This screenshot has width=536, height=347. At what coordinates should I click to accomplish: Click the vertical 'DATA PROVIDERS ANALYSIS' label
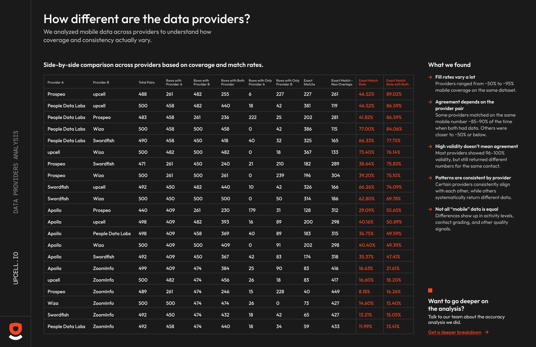[16, 172]
